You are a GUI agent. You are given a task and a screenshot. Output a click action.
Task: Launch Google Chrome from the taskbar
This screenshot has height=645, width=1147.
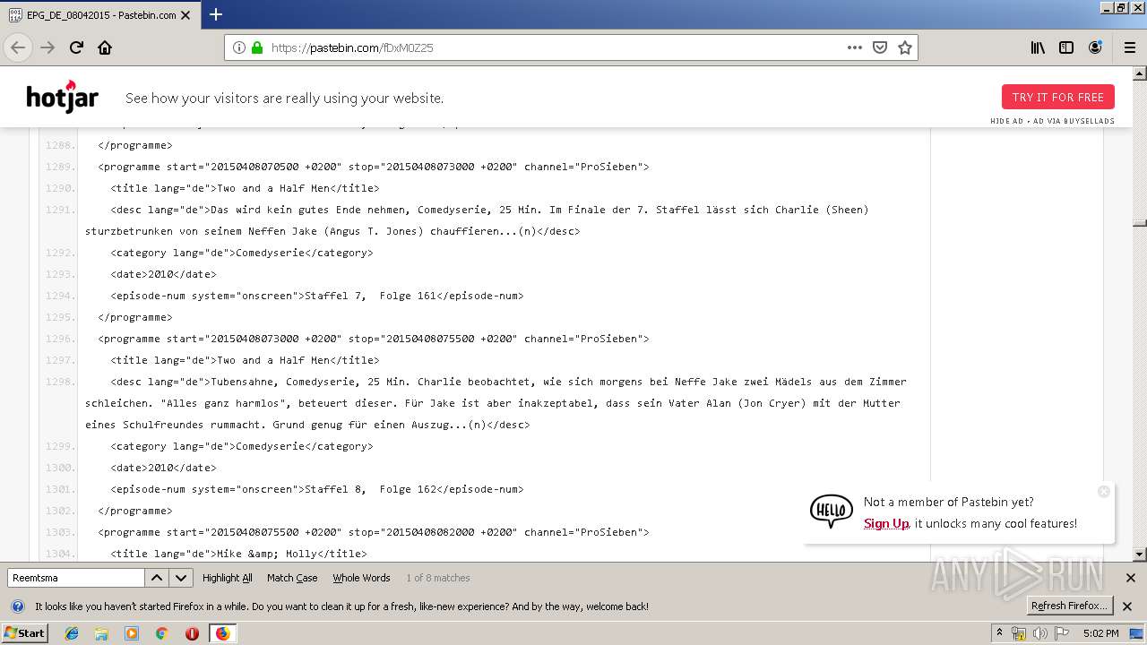161,633
